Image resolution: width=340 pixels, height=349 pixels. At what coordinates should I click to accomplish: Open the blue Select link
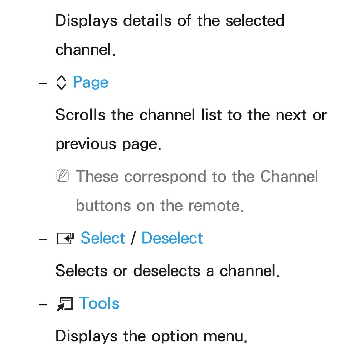103,238
